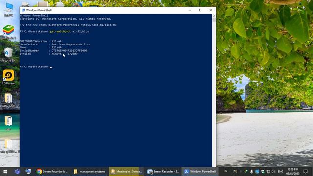Click the blue app tray icon
Viewport: 313px width, 176px height.
click(x=257, y=172)
